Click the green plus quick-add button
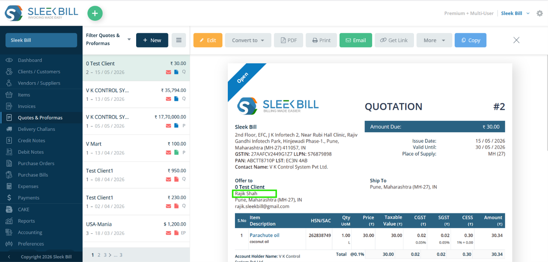The height and width of the screenshot is (262, 548). tap(95, 13)
